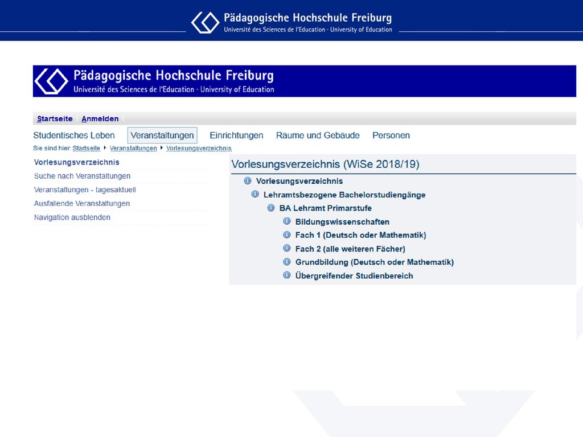Click the Pädagogische Hochschule Freiburg title in top banner
Screen dimensions: 583x437
[x=307, y=18]
